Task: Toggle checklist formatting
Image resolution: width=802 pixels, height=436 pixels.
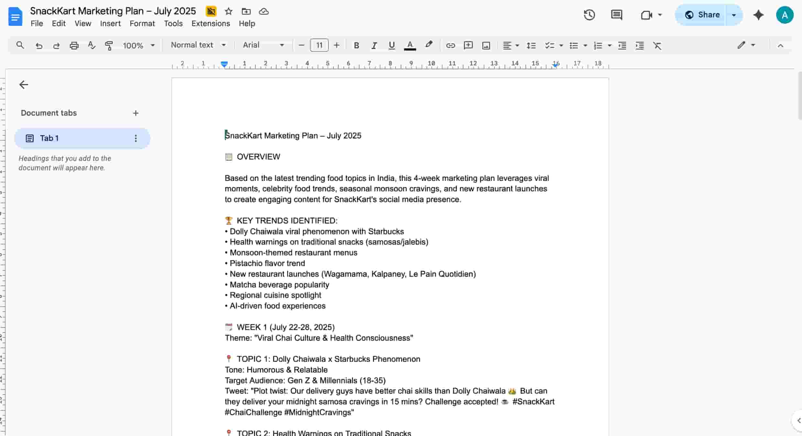Action: pos(549,46)
